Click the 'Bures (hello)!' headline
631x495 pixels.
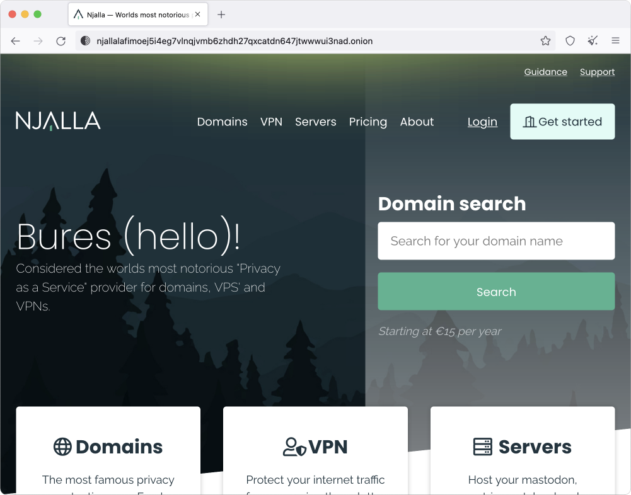pos(129,236)
